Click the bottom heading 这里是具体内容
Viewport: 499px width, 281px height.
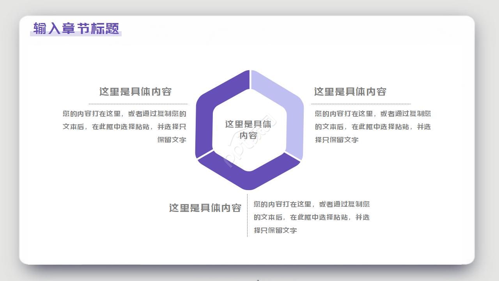[205, 208]
